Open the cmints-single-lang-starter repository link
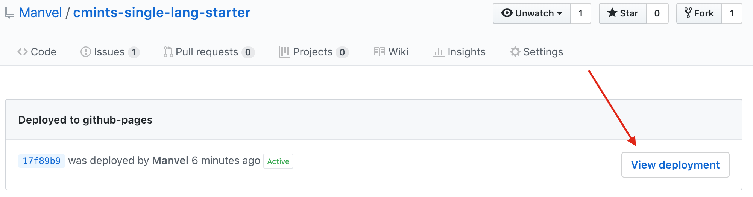Viewport: 753px width, 197px height. click(x=162, y=13)
